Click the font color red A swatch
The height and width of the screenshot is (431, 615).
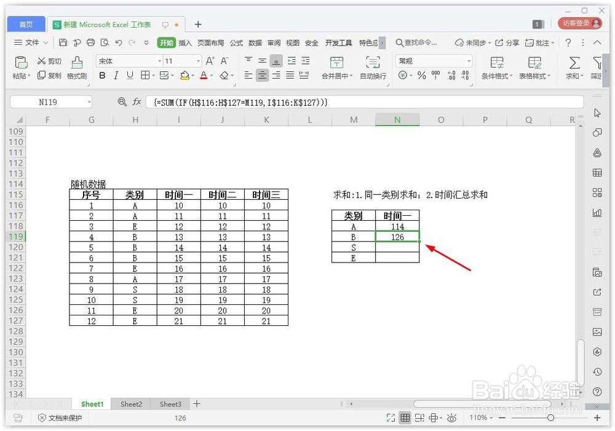tap(204, 75)
